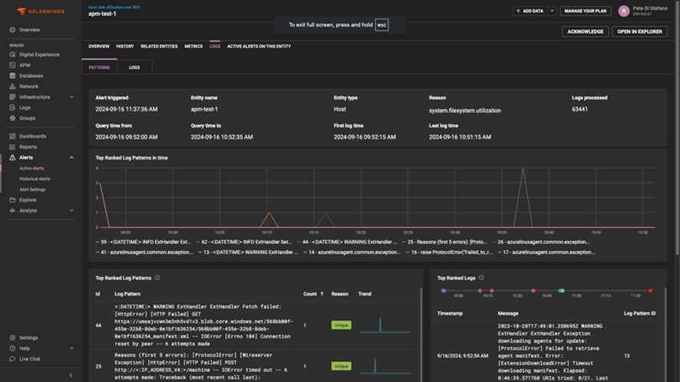Open the Network section icon
The image size is (680, 382).
tap(13, 87)
